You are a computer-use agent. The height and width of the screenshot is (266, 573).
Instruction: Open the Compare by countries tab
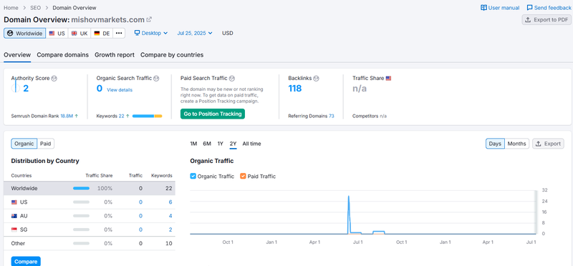[x=172, y=55]
